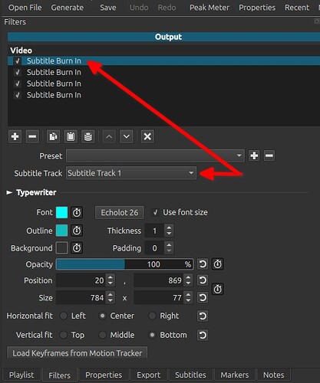Viewport: 320px width, 383px height.
Task: Click the filter set stack icon
Action: coord(88,136)
